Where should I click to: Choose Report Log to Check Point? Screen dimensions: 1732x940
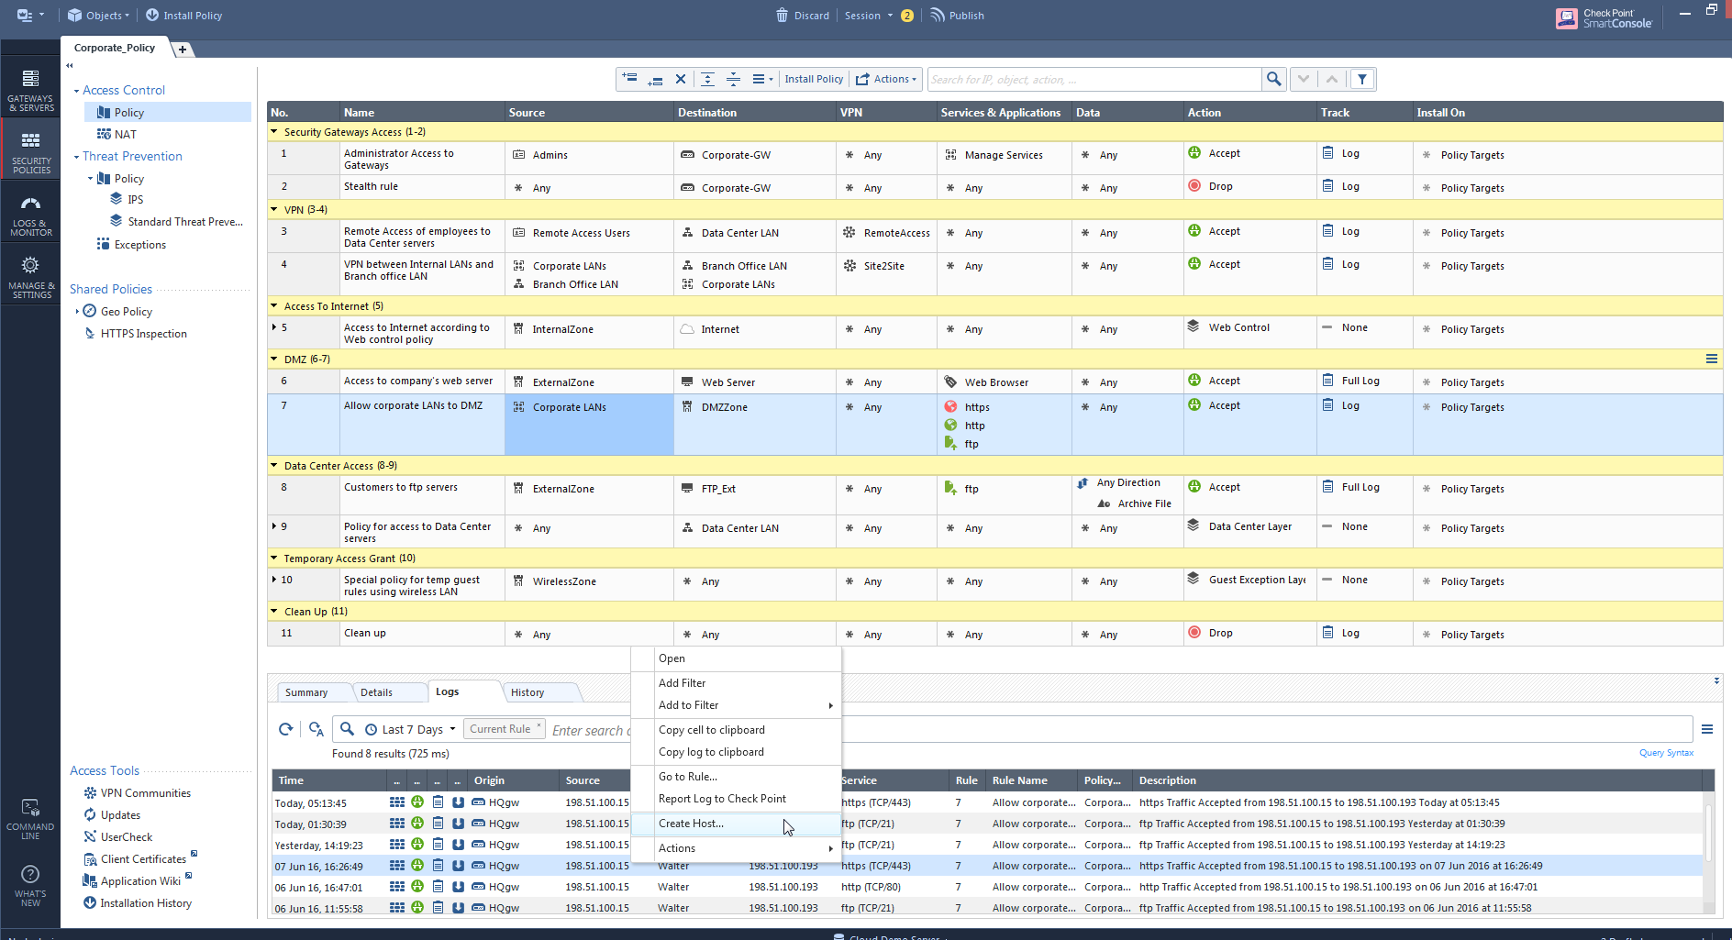click(x=736, y=799)
